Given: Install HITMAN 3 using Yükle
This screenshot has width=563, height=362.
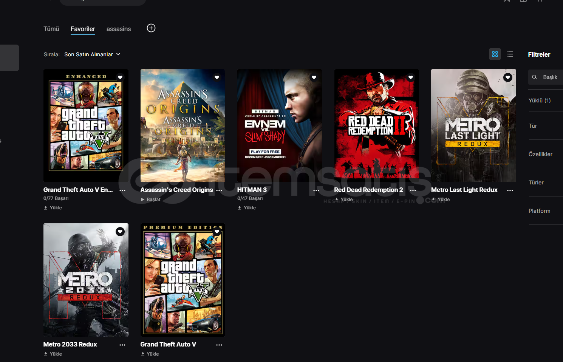Looking at the screenshot, I should point(247,208).
